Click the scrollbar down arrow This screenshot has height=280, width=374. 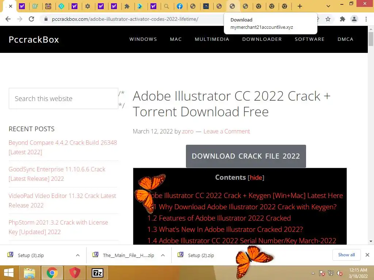[x=371, y=241]
